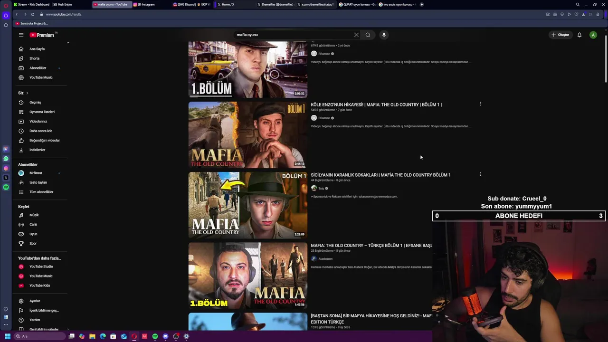This screenshot has width=608, height=342.
Task: Open Opera snapshot camera icon
Action: (555, 14)
